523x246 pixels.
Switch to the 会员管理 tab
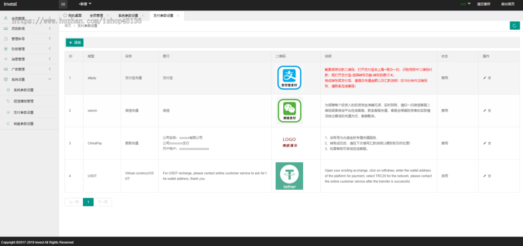click(x=99, y=15)
